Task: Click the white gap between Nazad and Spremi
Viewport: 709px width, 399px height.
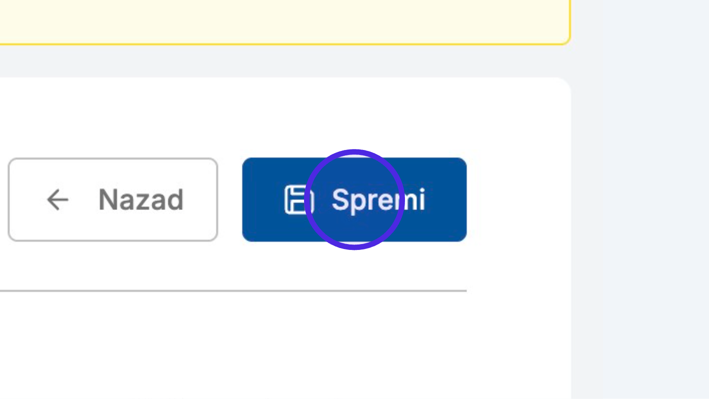Action: 230,199
